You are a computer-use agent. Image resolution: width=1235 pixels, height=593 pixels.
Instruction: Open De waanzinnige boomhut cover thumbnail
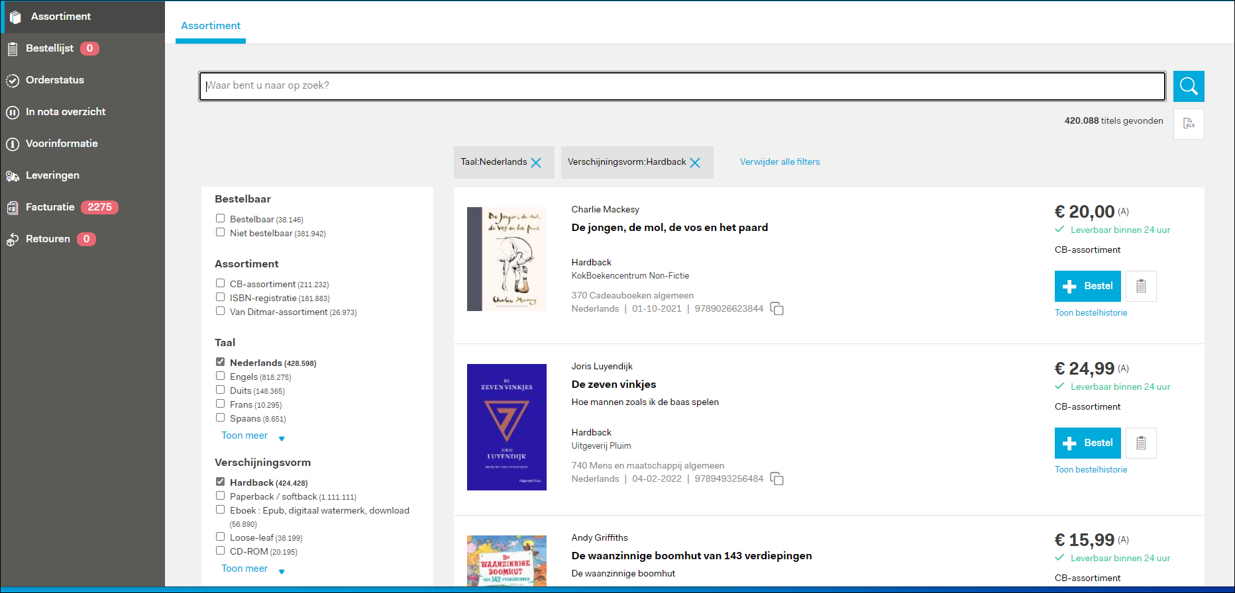click(507, 561)
